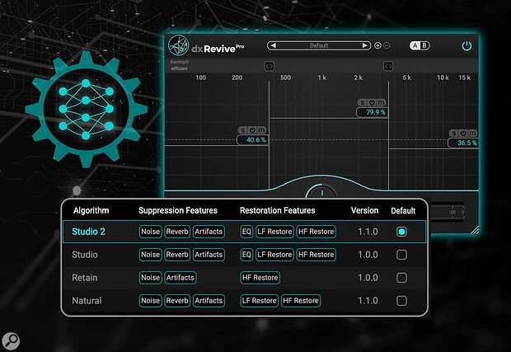Click HF Restore tag in Natural row
Viewport: 511px width, 352px height.
tap(301, 301)
